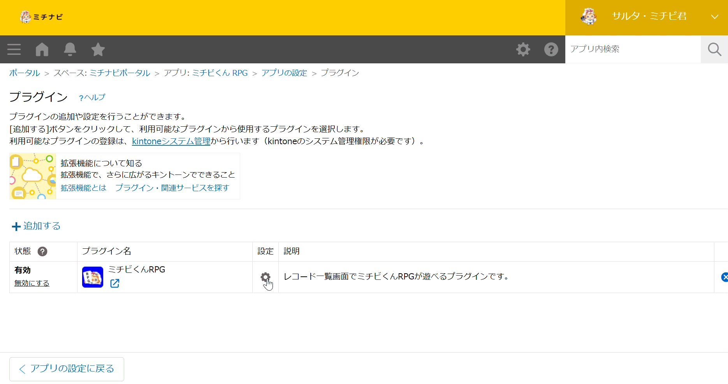The height and width of the screenshot is (384, 728).
Task: Click 無効にする to disable the plugin
Action: pyautogui.click(x=32, y=283)
